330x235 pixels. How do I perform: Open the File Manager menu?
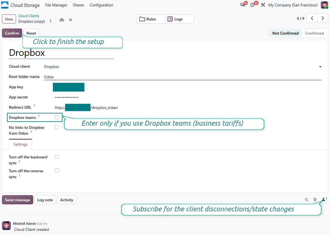point(56,5)
